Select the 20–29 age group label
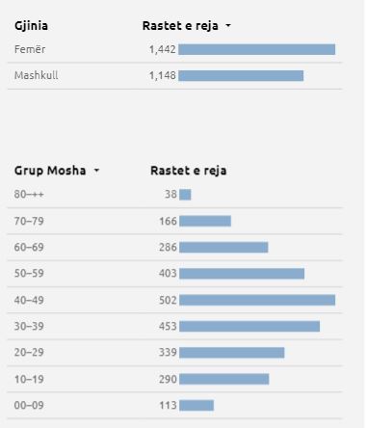This screenshot has width=367, height=428. tap(29, 353)
